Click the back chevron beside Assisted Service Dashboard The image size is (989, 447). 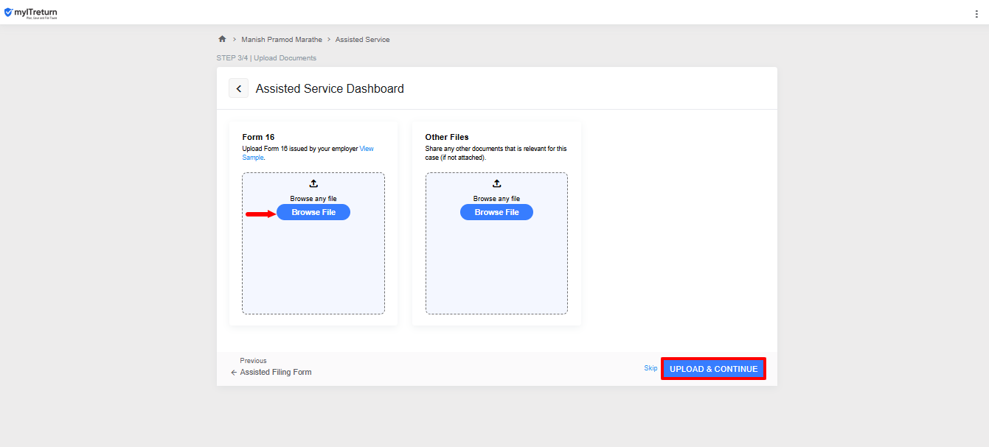point(238,88)
